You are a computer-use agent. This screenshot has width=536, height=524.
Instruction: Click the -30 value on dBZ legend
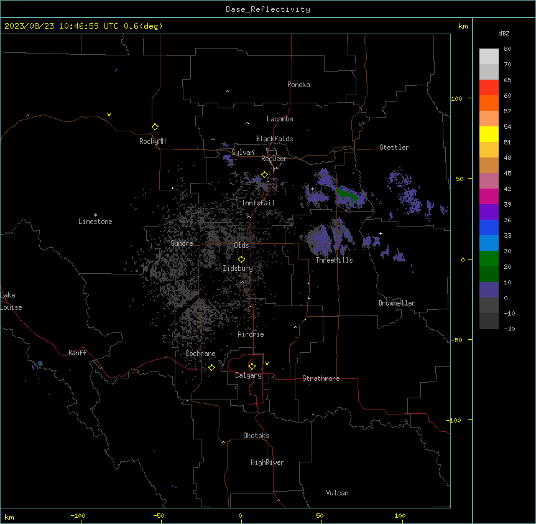(509, 329)
